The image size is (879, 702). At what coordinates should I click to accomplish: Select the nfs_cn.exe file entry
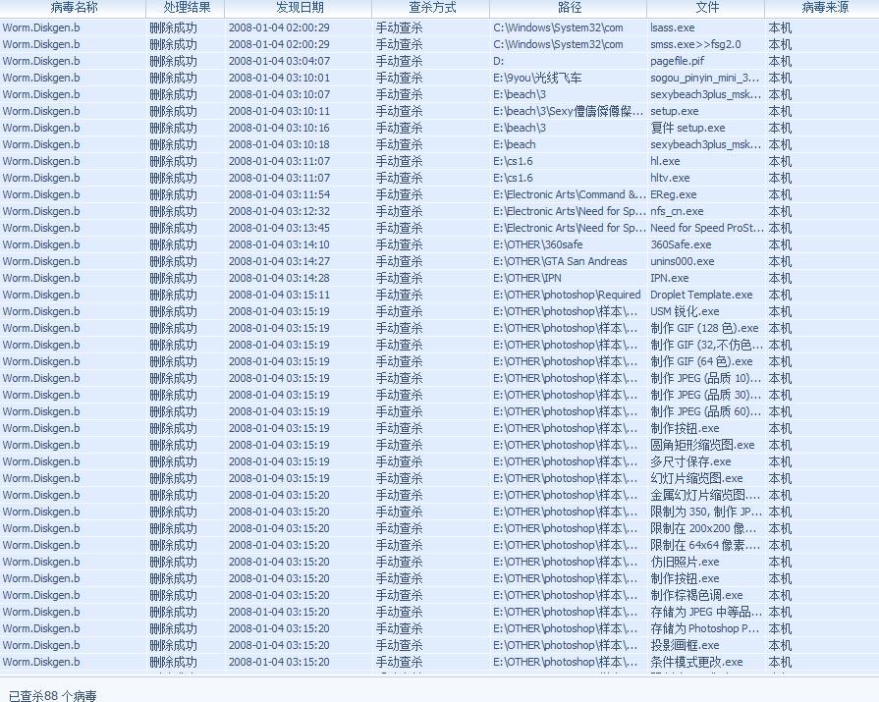point(677,211)
